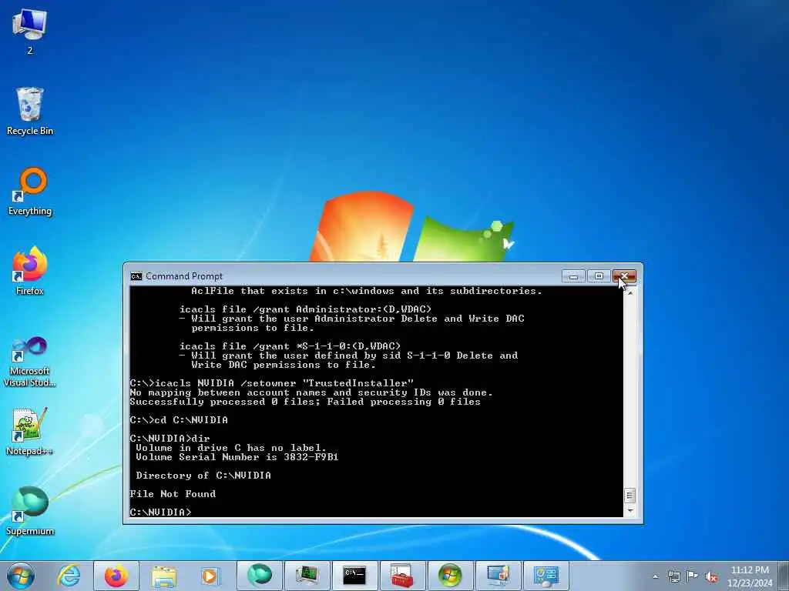789x591 pixels.
Task: Click the Command Prompt scrollbar thumb
Action: (630, 496)
